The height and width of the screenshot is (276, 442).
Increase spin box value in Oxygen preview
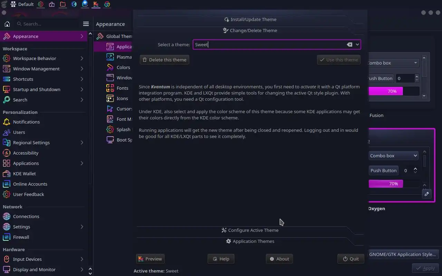click(x=415, y=169)
